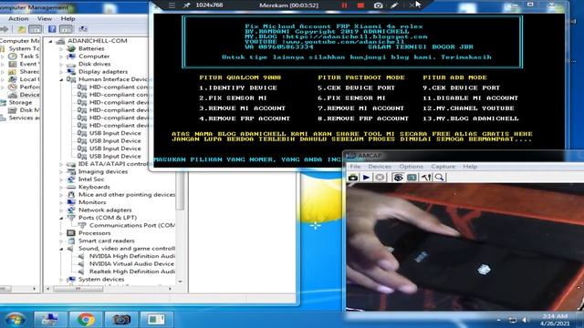This screenshot has width=584, height=328.
Task: Open the View menu in Computer Management
Action: pos(45,18)
